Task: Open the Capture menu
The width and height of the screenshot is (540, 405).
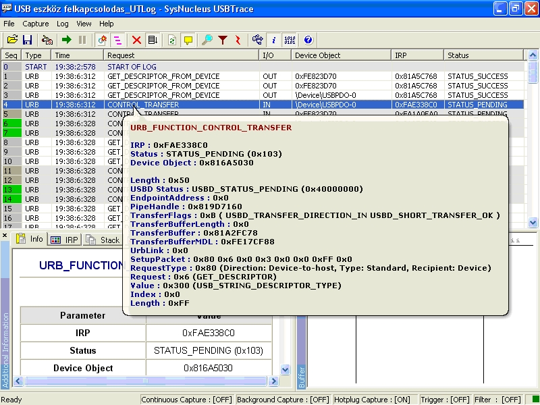Action: point(36,24)
